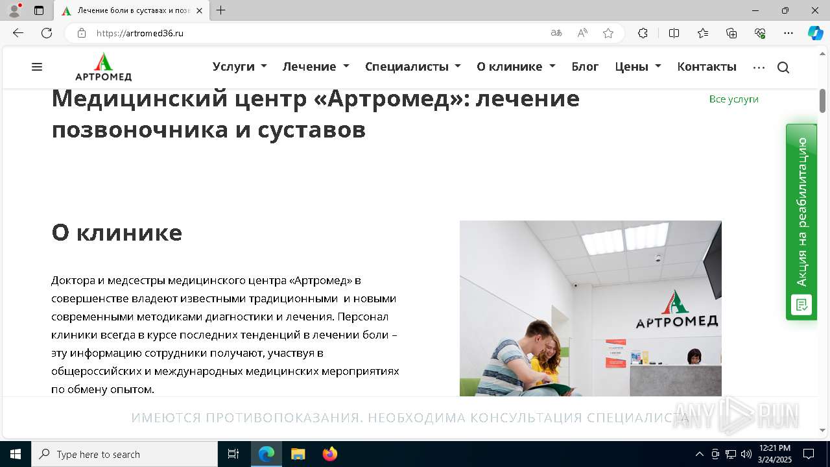Click the clinic reception photo
Viewport: 830px width, 467px height.
click(591, 308)
